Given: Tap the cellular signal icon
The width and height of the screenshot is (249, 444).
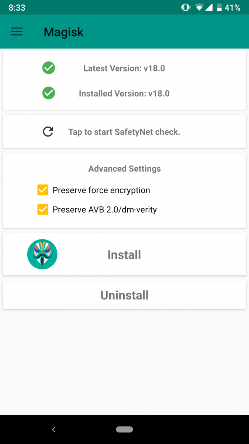Looking at the screenshot, I should [x=208, y=7].
